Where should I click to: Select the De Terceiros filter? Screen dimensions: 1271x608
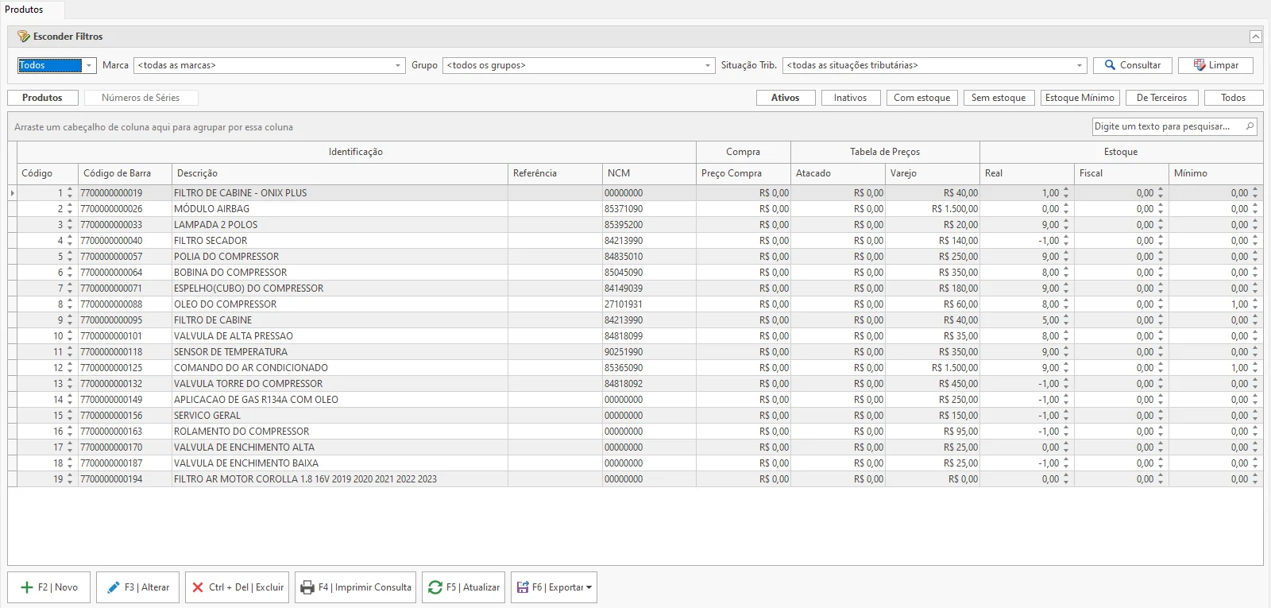pos(1161,98)
